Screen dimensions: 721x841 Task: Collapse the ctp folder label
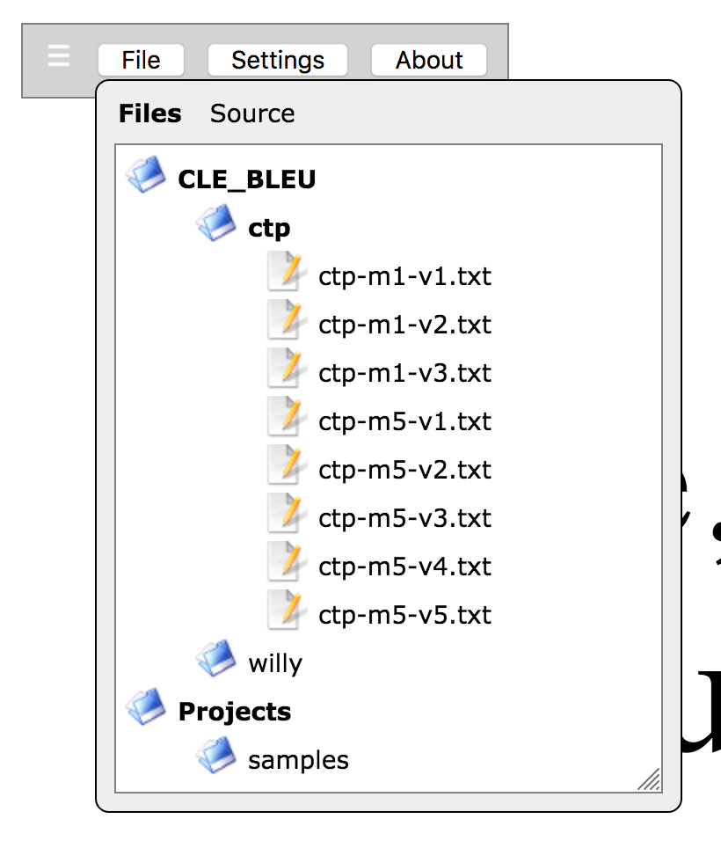pyautogui.click(x=269, y=229)
